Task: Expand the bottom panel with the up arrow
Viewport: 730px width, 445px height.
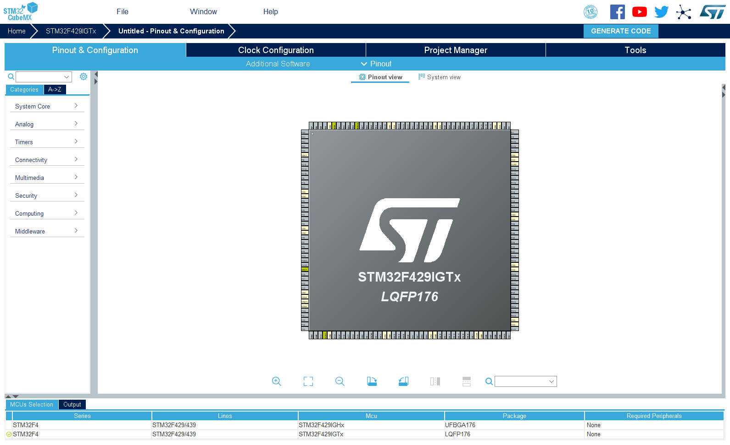Action: (8, 396)
